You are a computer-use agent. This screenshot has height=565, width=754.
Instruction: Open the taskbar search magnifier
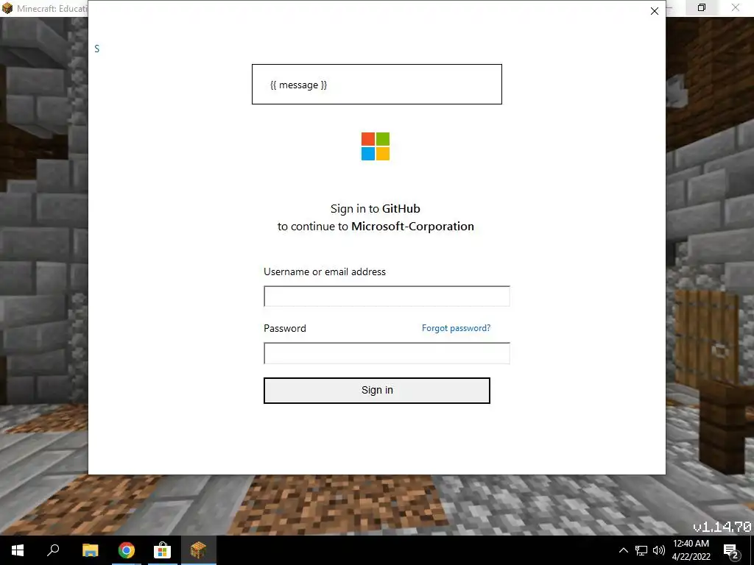[x=53, y=550]
